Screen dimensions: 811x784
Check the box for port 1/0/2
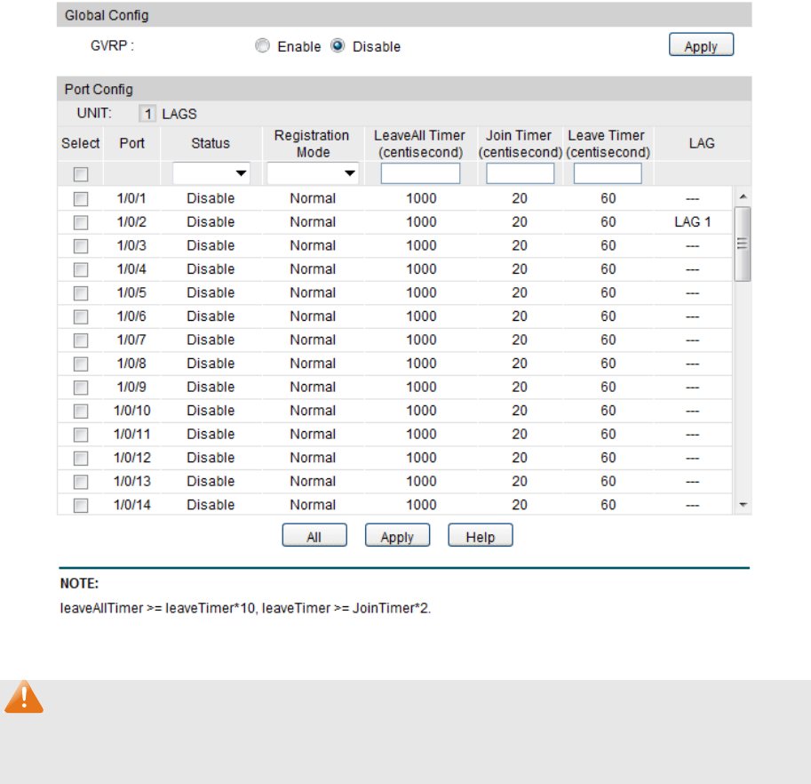(x=81, y=222)
